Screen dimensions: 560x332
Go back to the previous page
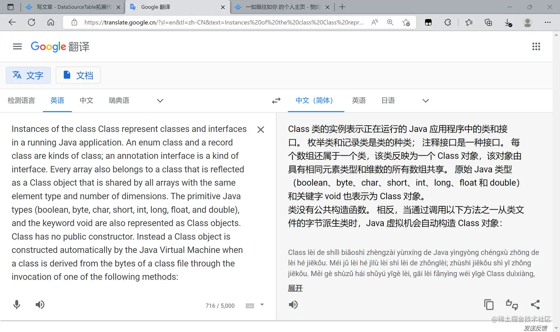pyautogui.click(x=12, y=23)
